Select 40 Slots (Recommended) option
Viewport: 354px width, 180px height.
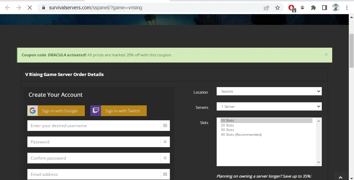266,134
